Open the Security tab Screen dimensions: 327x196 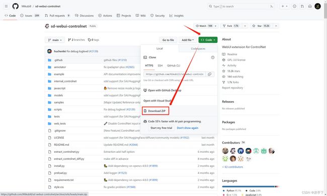click(x=157, y=16)
